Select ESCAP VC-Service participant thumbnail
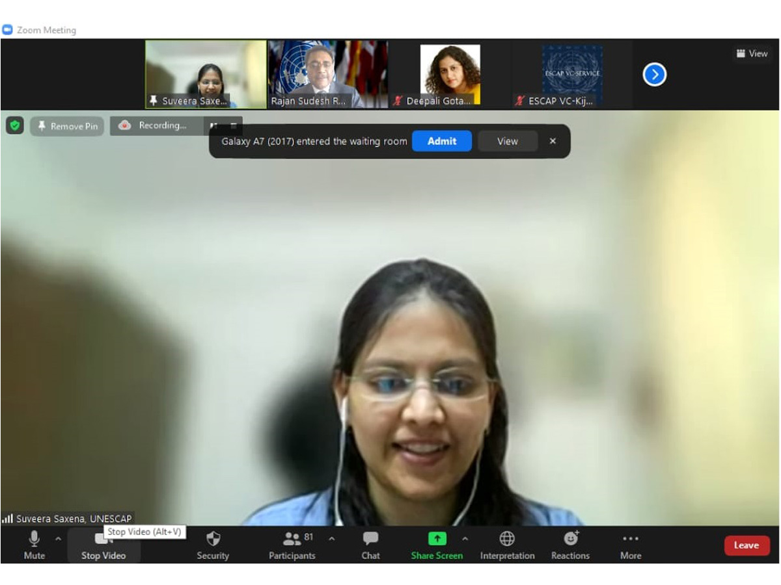Image resolution: width=781 pixels, height=585 pixels. (572, 74)
